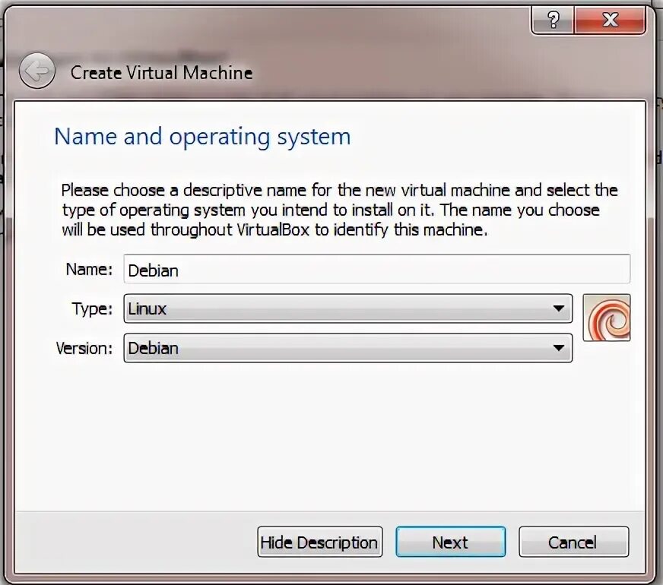Image resolution: width=663 pixels, height=585 pixels.
Task: Click the Debian OS logo icon
Action: click(x=606, y=318)
